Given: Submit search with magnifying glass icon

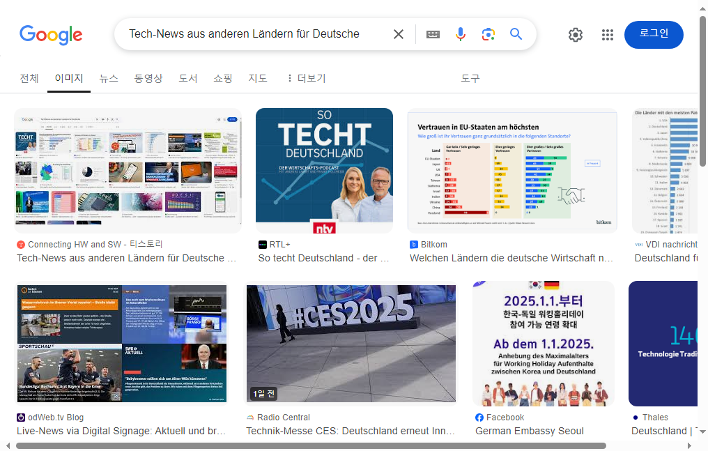Looking at the screenshot, I should pos(516,34).
